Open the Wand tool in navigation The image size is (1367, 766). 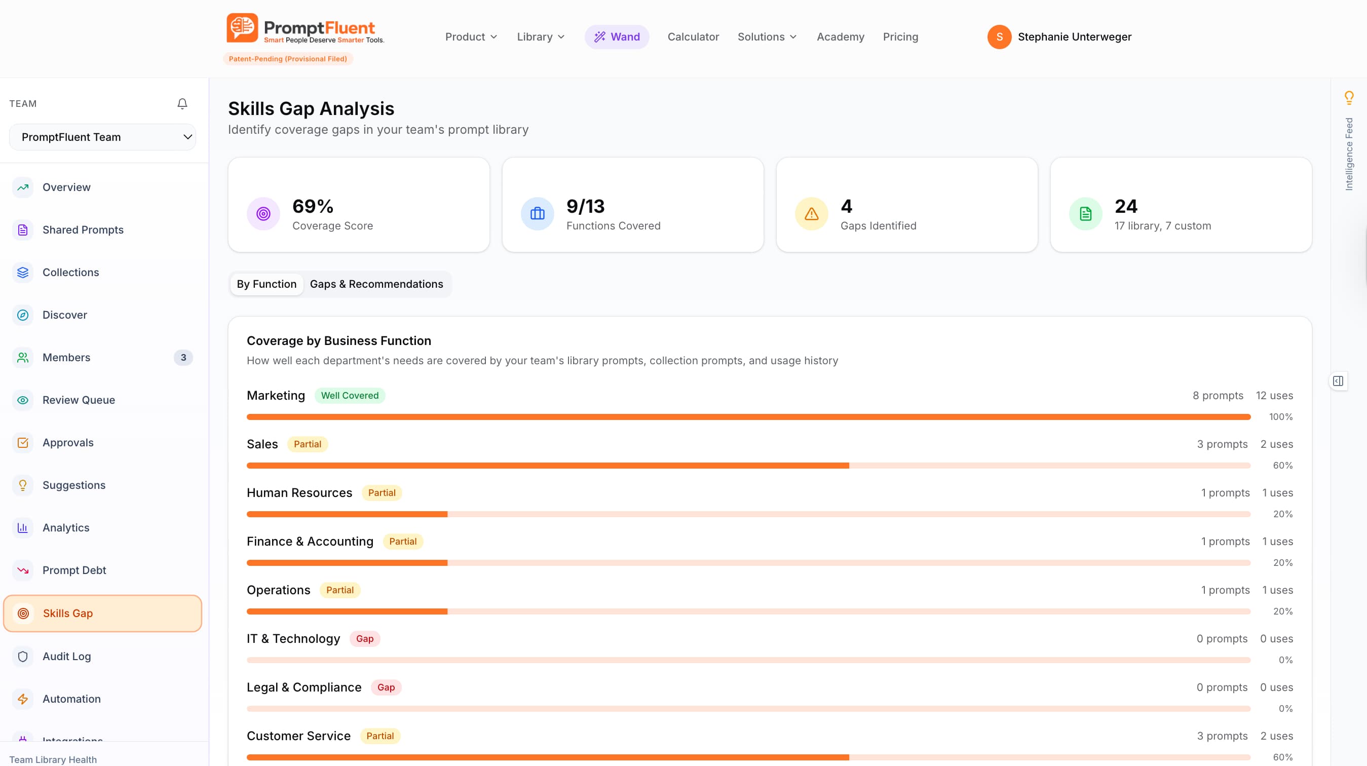click(617, 36)
